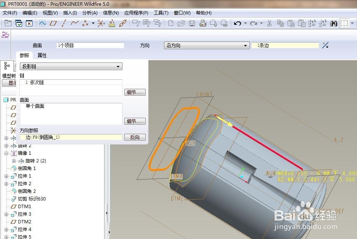
Task: Click the datum point tool icon
Action: pyautogui.click(x=85, y=23)
